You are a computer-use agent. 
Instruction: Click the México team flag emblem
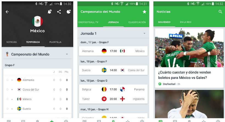(37, 21)
